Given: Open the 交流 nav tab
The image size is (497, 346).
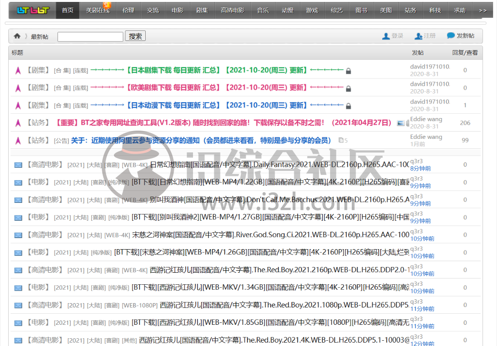Looking at the screenshot, I should (153, 11).
